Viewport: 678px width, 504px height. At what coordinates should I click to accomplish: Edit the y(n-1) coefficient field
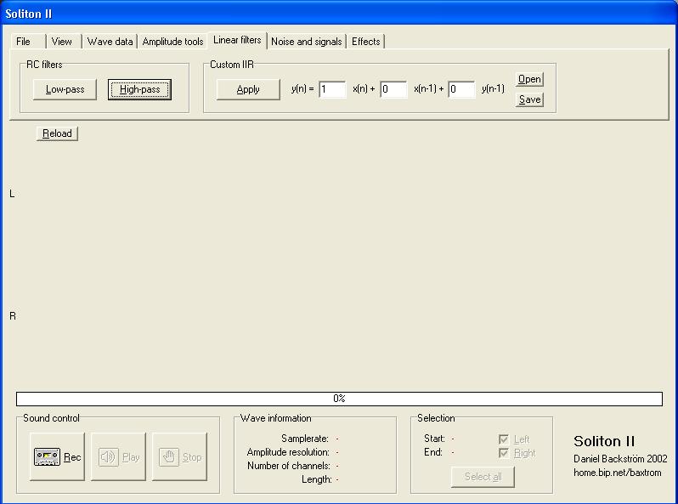coord(462,89)
